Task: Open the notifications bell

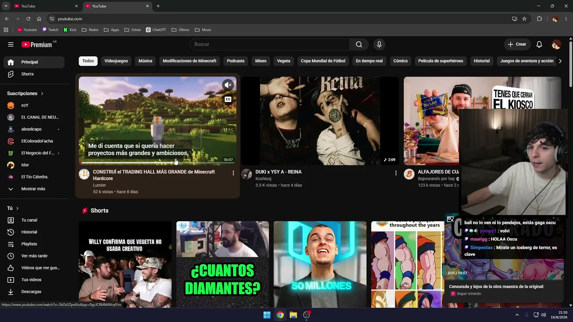Action: pyautogui.click(x=539, y=44)
